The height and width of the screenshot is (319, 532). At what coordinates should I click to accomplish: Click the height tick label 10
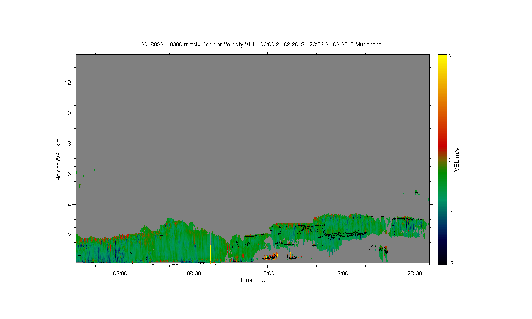tap(68, 113)
